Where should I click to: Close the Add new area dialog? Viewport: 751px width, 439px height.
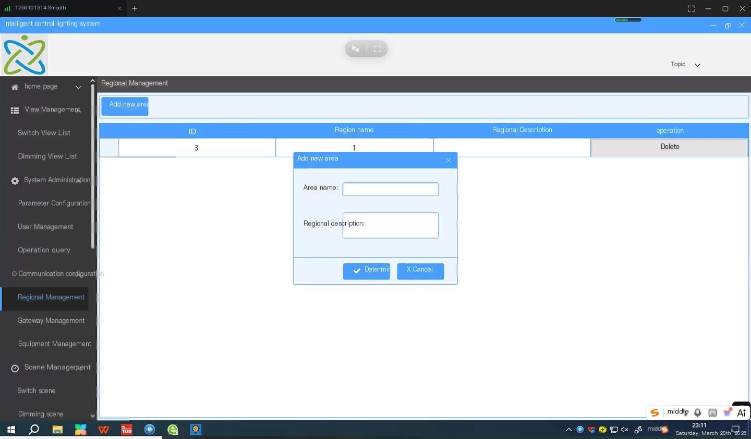(x=449, y=160)
